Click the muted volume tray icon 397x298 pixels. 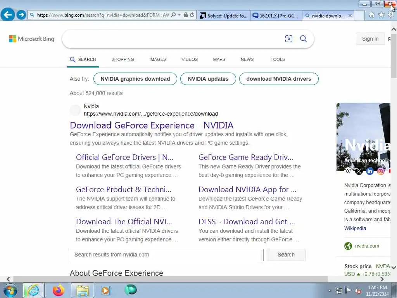tap(358, 291)
